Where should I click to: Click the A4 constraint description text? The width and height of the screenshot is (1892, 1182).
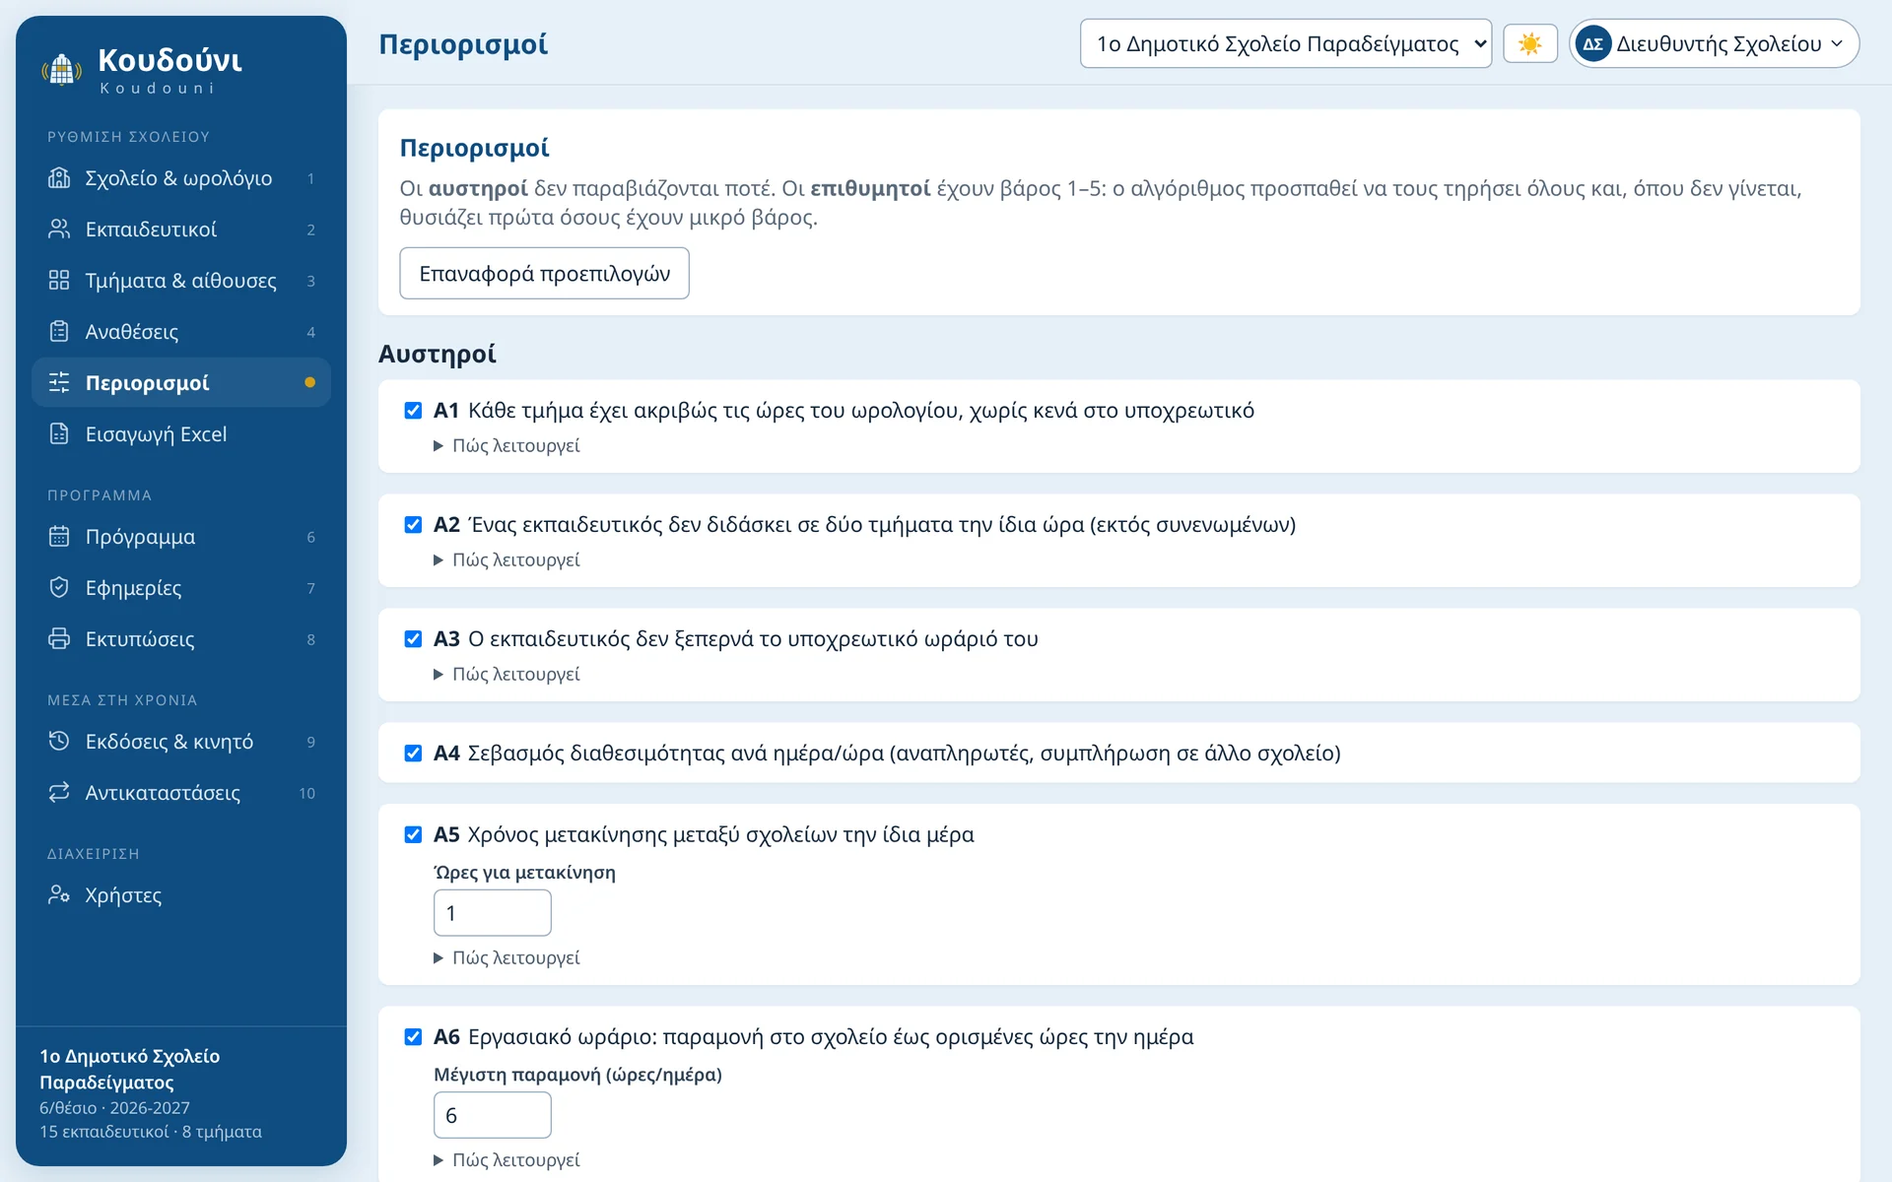pos(904,754)
